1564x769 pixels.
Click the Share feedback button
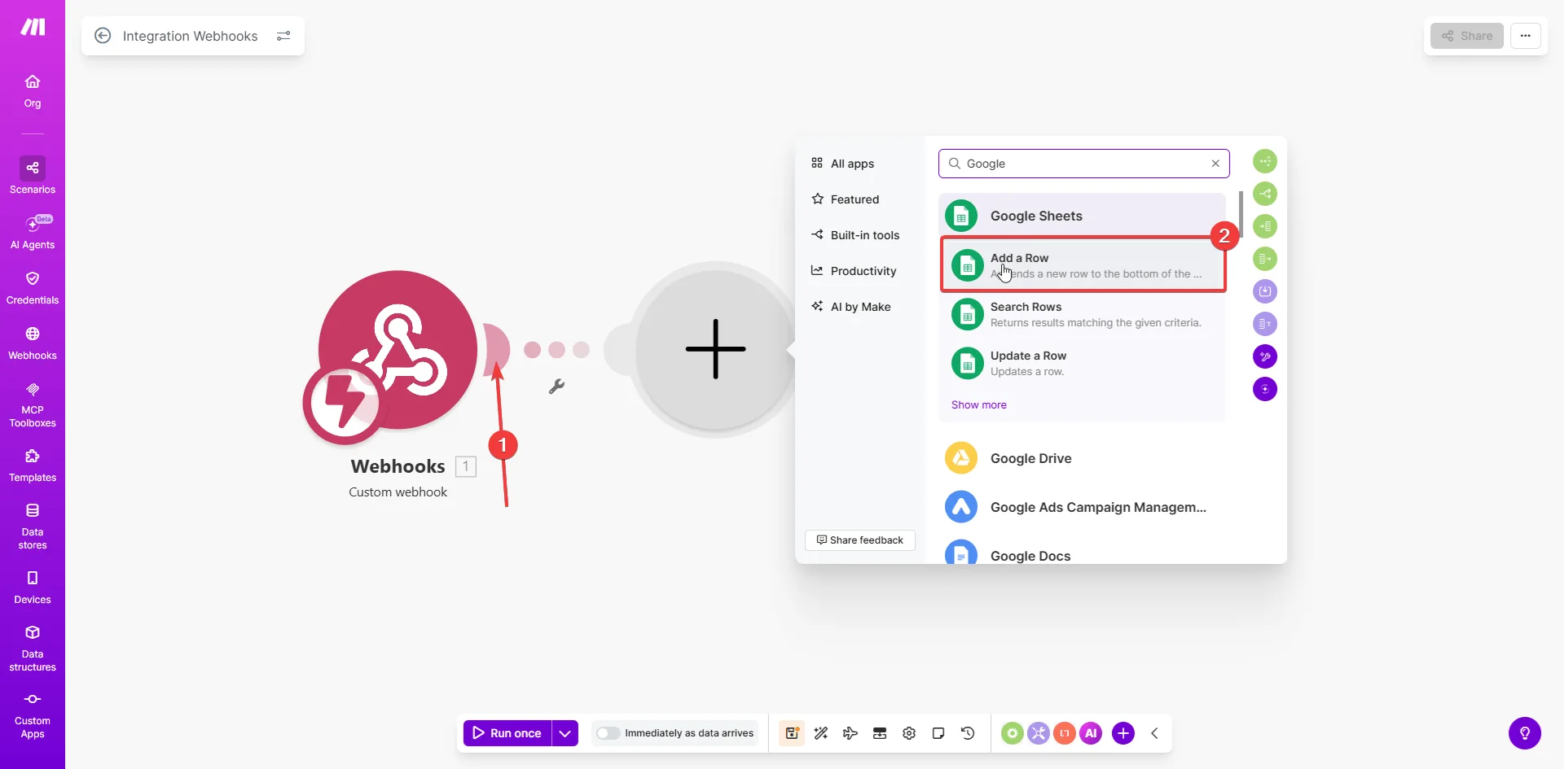coord(860,540)
